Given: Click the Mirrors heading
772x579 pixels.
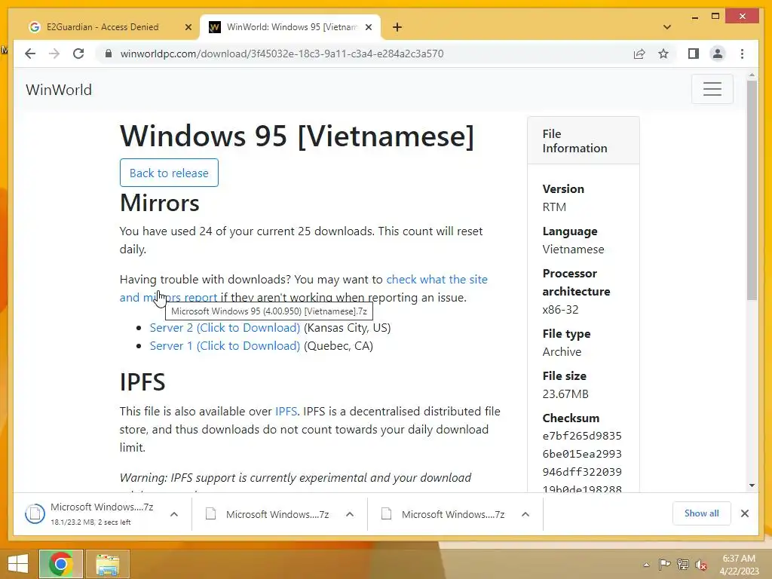Looking at the screenshot, I should [x=160, y=203].
